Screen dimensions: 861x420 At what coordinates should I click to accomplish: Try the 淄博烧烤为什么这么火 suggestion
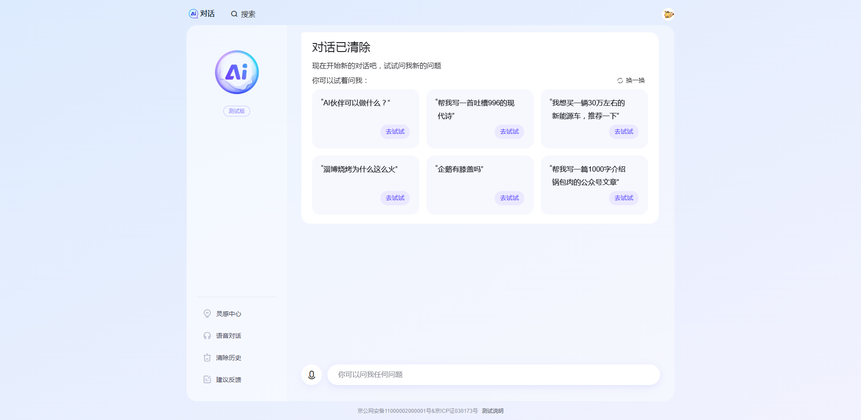395,198
